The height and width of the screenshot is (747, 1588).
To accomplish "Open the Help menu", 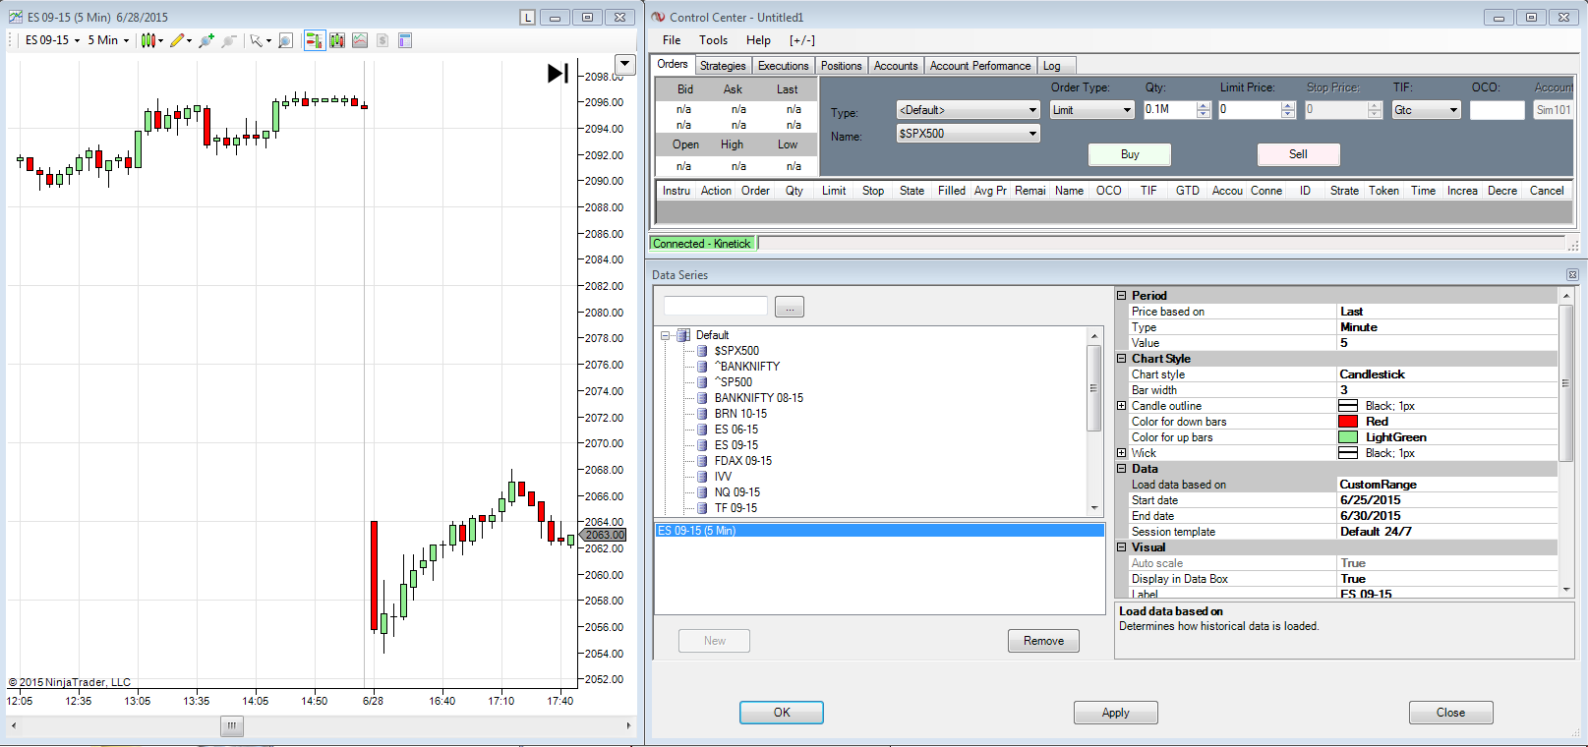I will click(758, 40).
